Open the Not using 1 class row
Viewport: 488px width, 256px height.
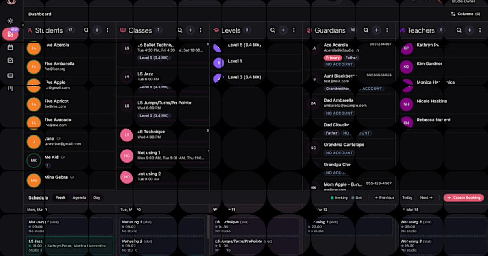click(x=163, y=155)
